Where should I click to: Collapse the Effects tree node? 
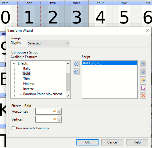(x=14, y=63)
